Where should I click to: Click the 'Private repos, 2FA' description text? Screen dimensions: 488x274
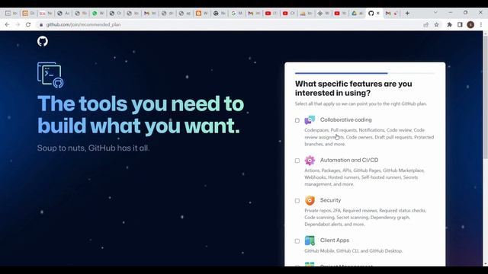click(365, 217)
